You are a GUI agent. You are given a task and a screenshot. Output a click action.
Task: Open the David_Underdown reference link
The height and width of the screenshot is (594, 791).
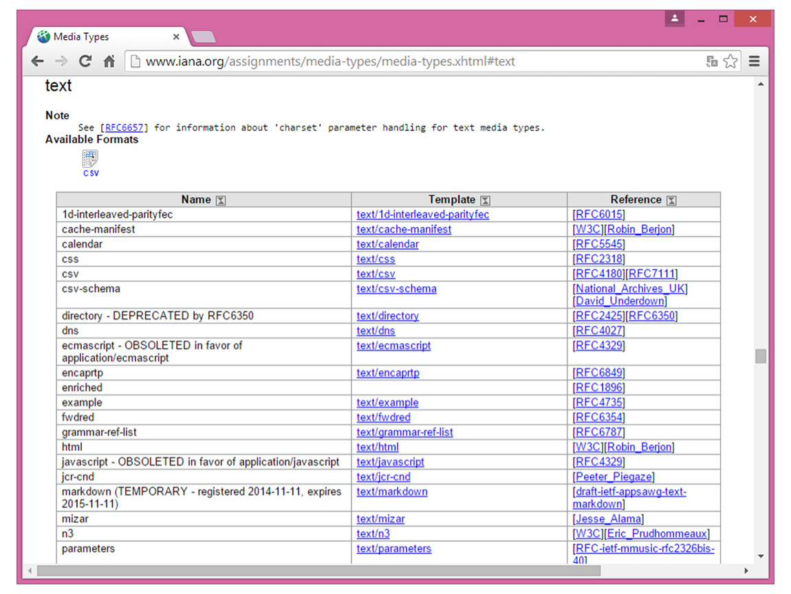620,301
